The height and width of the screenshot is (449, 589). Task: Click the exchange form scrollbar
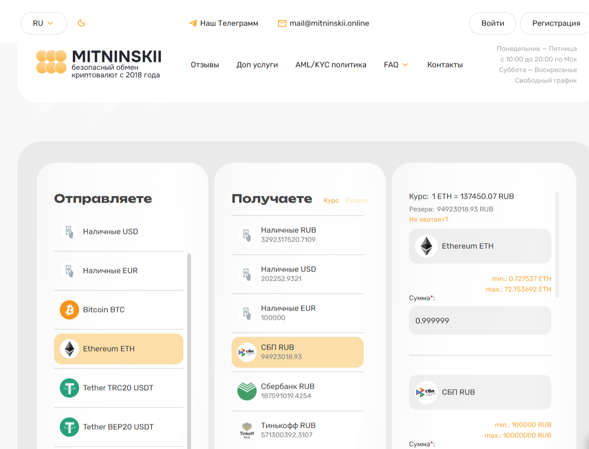point(558,244)
